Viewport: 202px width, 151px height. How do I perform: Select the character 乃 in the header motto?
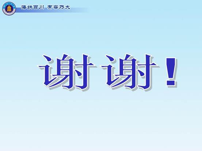coord(62,7)
